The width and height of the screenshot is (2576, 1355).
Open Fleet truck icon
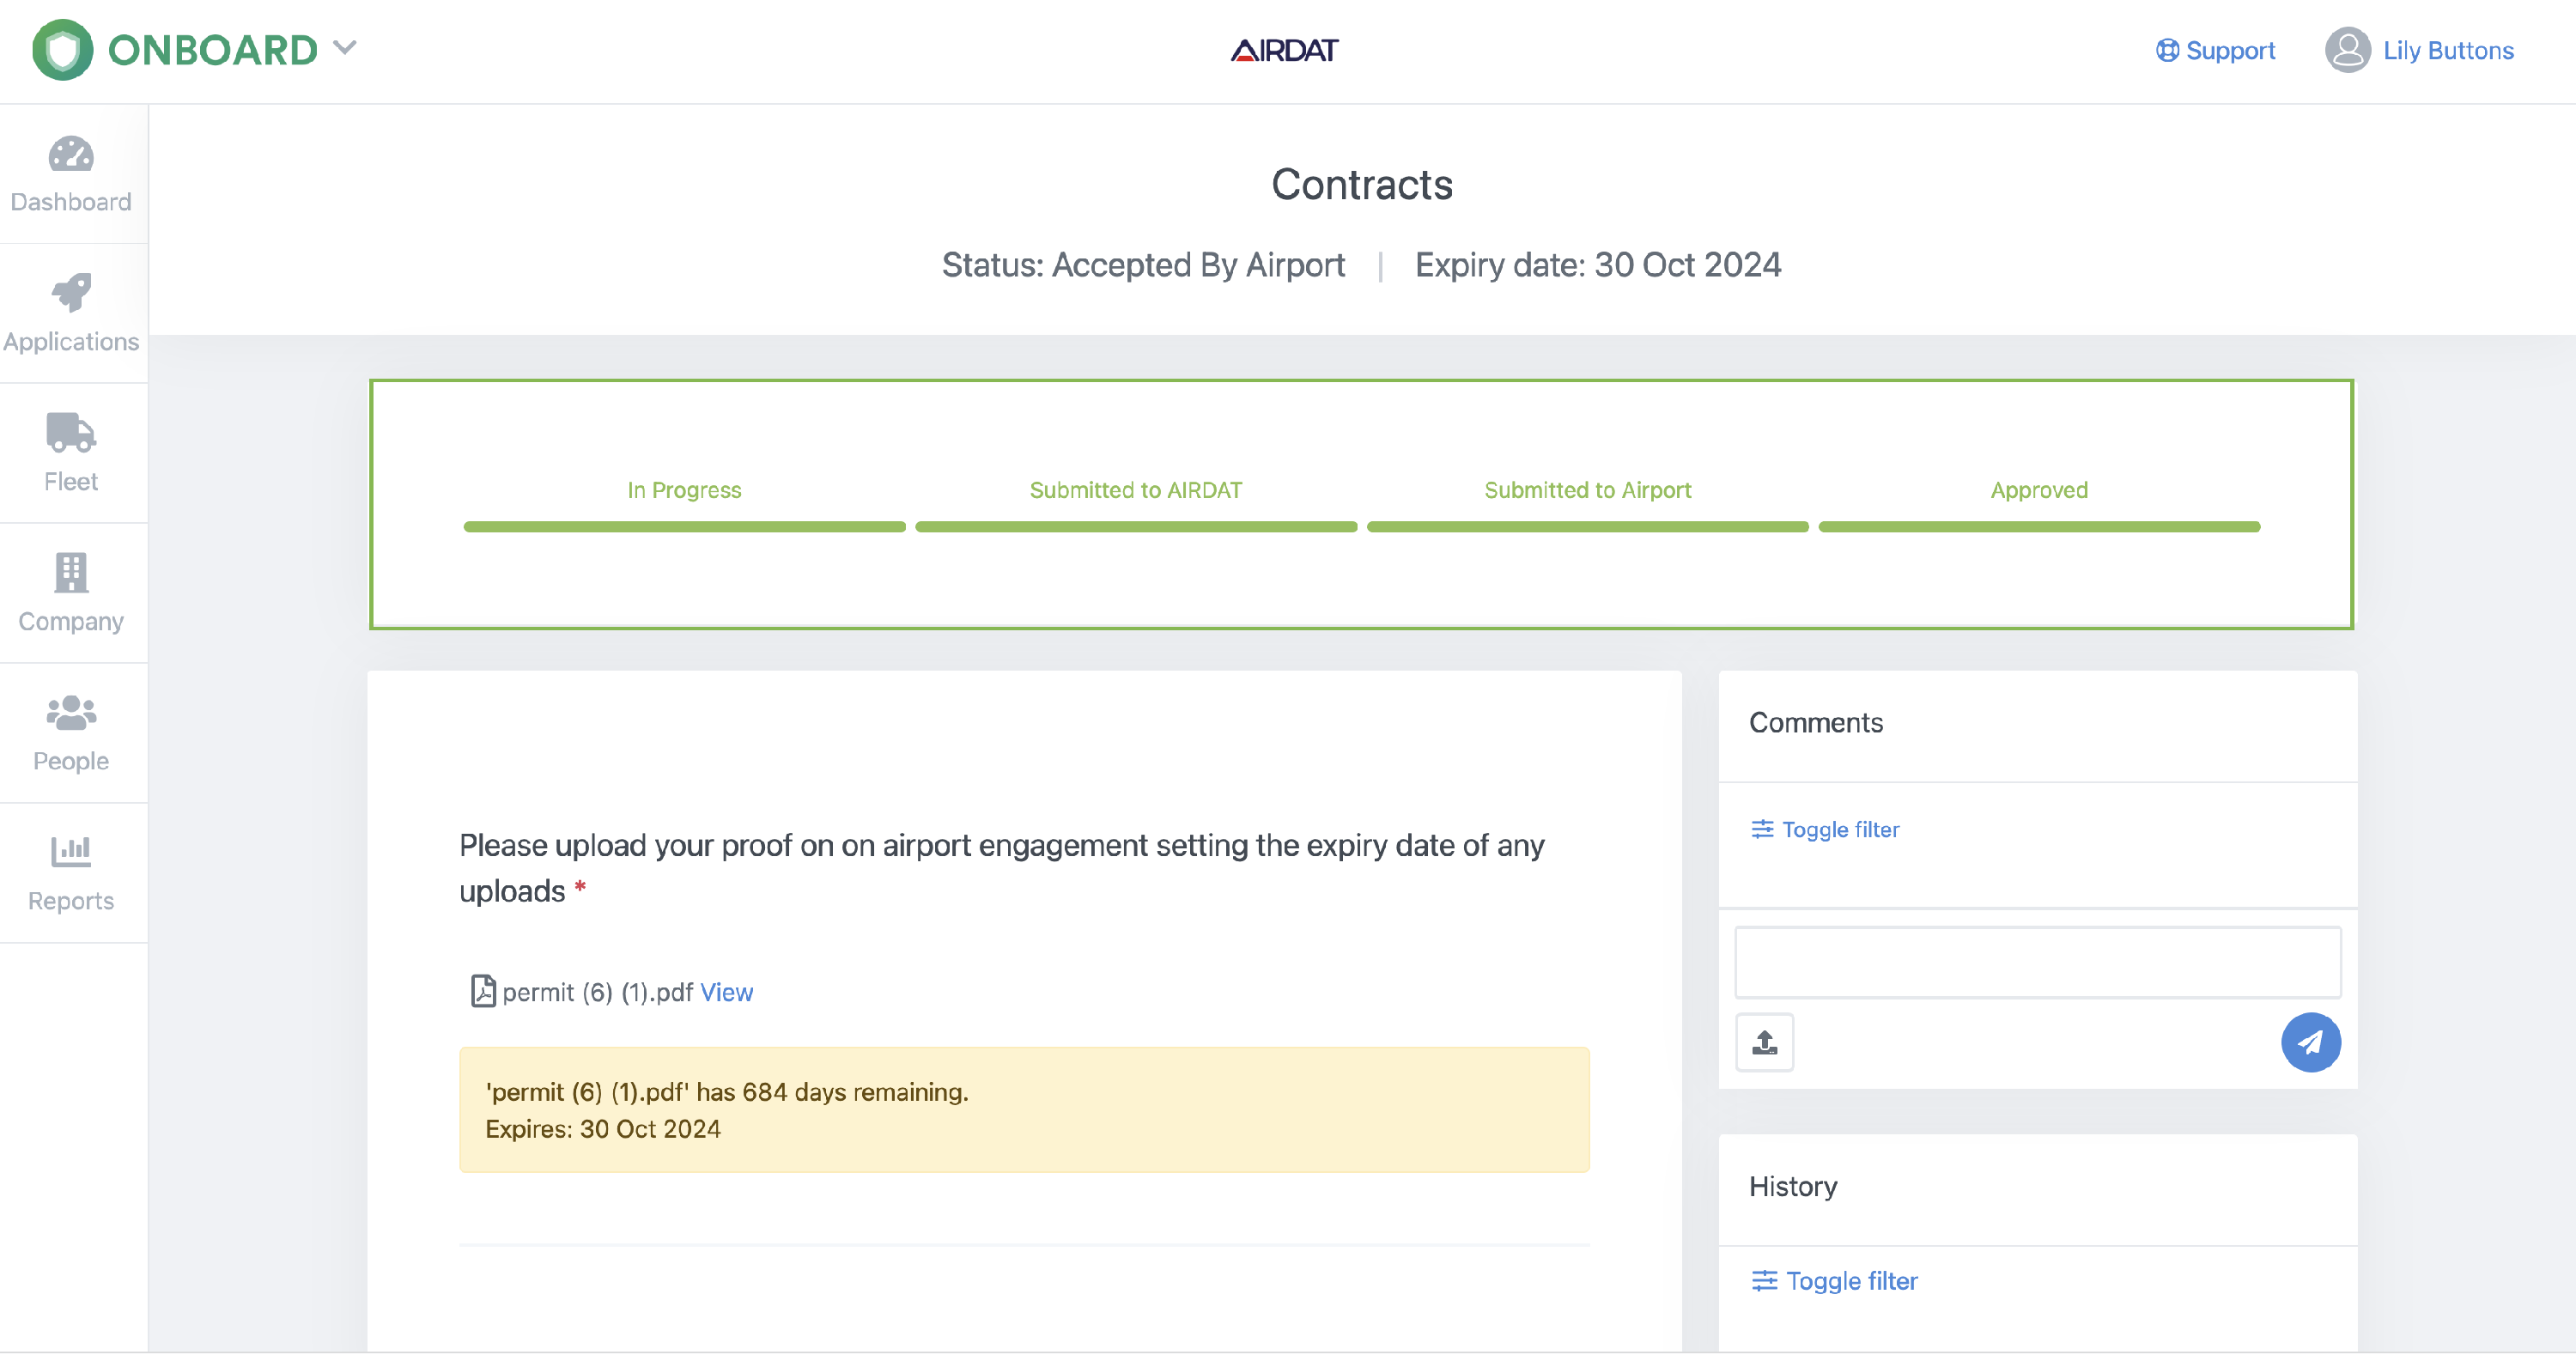(x=71, y=433)
